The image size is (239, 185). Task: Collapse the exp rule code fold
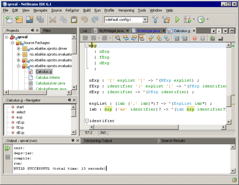coord(87,46)
